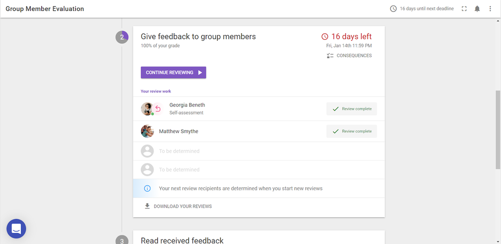The height and width of the screenshot is (244, 501).
Task: Click the blue info icon
Action: [147, 189]
